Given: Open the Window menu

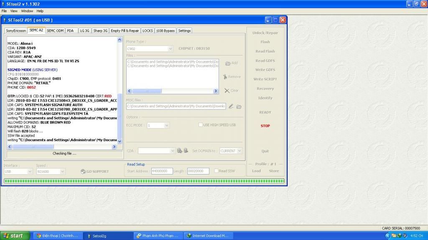Looking at the screenshot, I should (27, 11).
